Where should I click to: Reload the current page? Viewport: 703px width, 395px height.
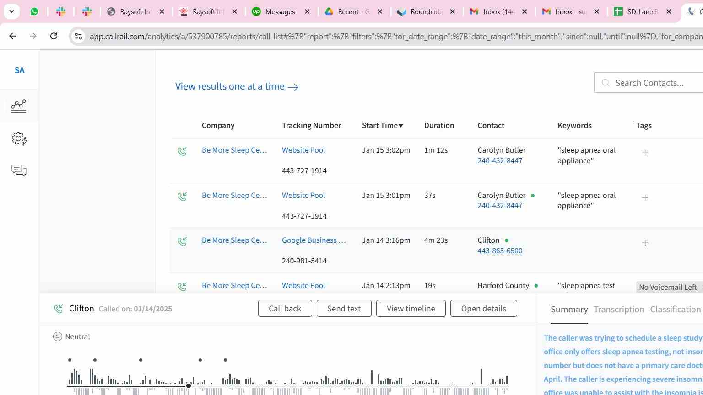tap(54, 36)
